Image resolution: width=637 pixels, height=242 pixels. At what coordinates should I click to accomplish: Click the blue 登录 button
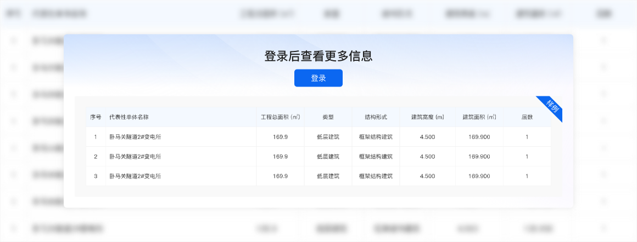point(318,78)
